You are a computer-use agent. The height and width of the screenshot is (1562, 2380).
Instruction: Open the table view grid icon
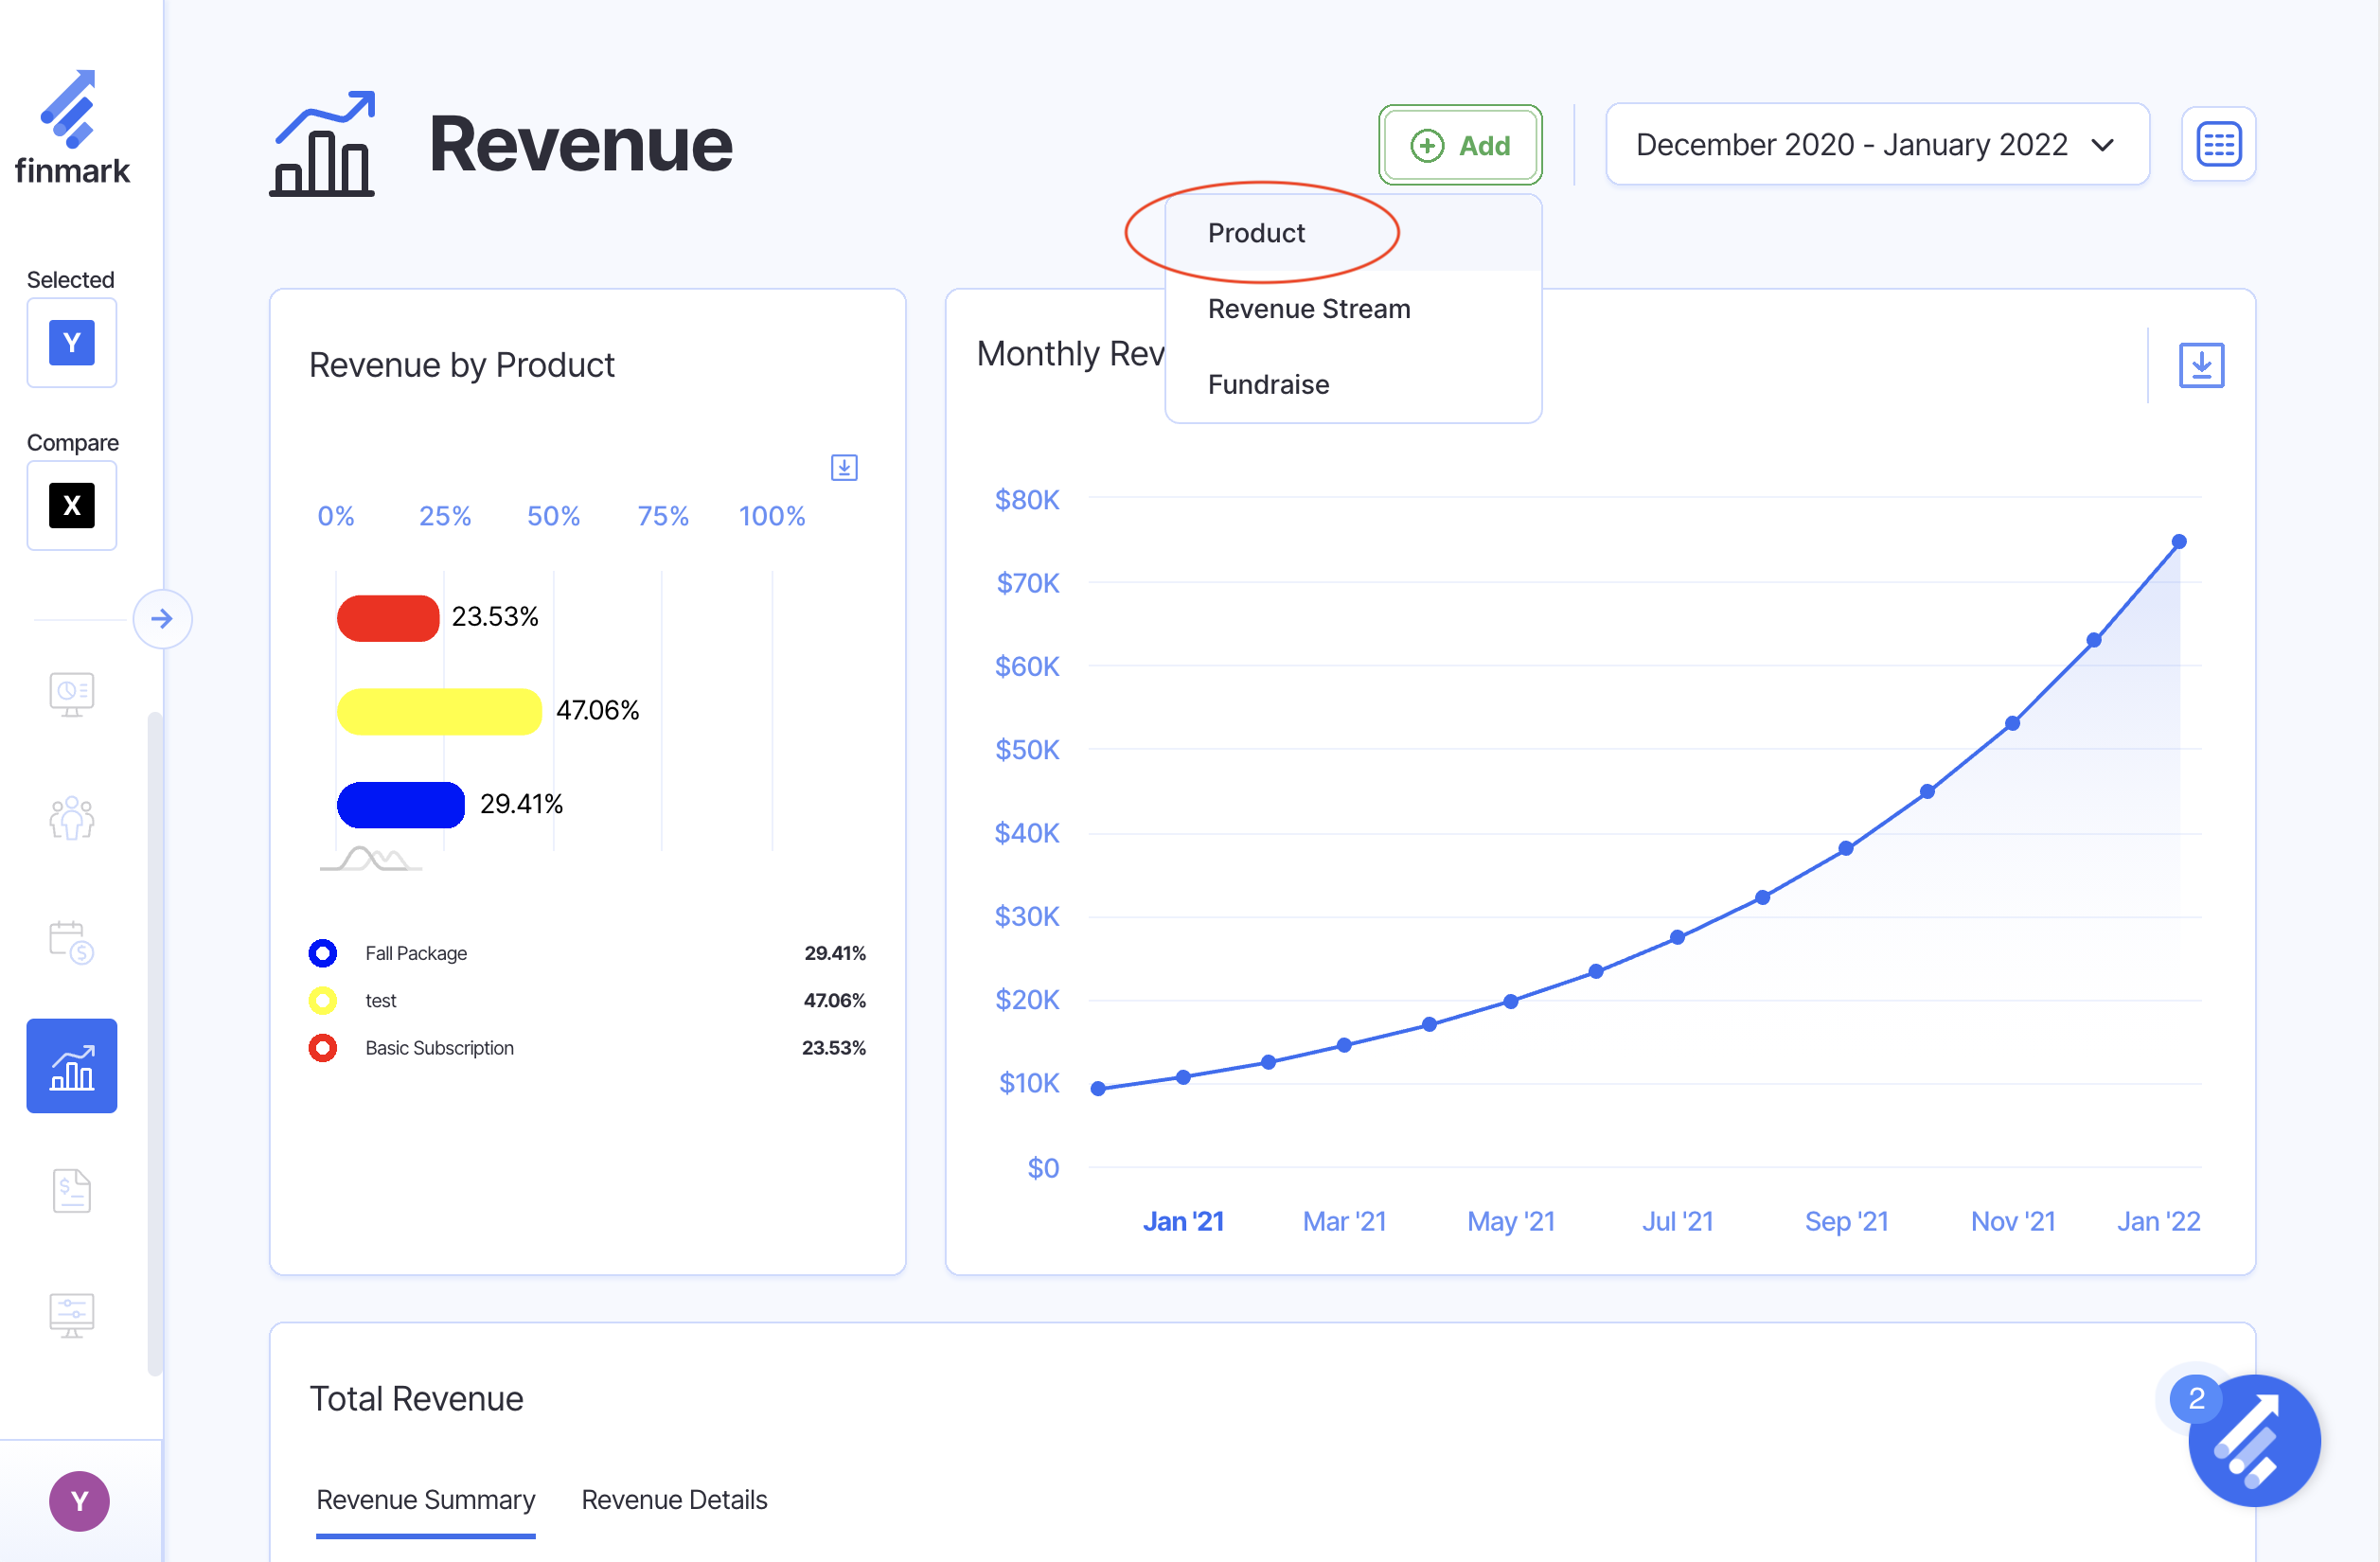pyautogui.click(x=2217, y=145)
